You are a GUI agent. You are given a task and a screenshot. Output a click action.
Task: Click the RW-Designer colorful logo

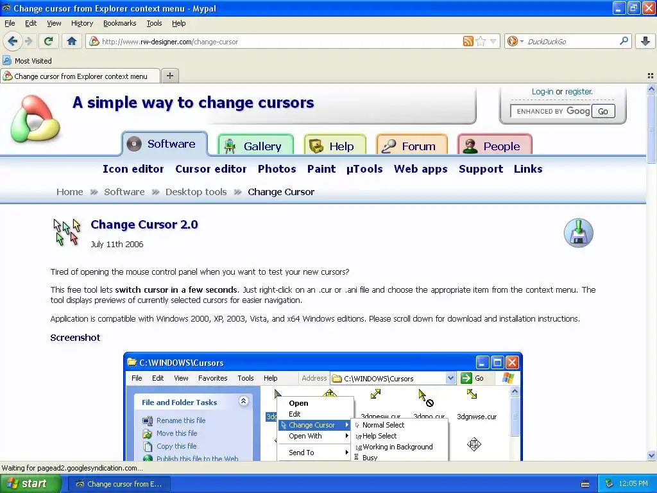pyautogui.click(x=35, y=118)
